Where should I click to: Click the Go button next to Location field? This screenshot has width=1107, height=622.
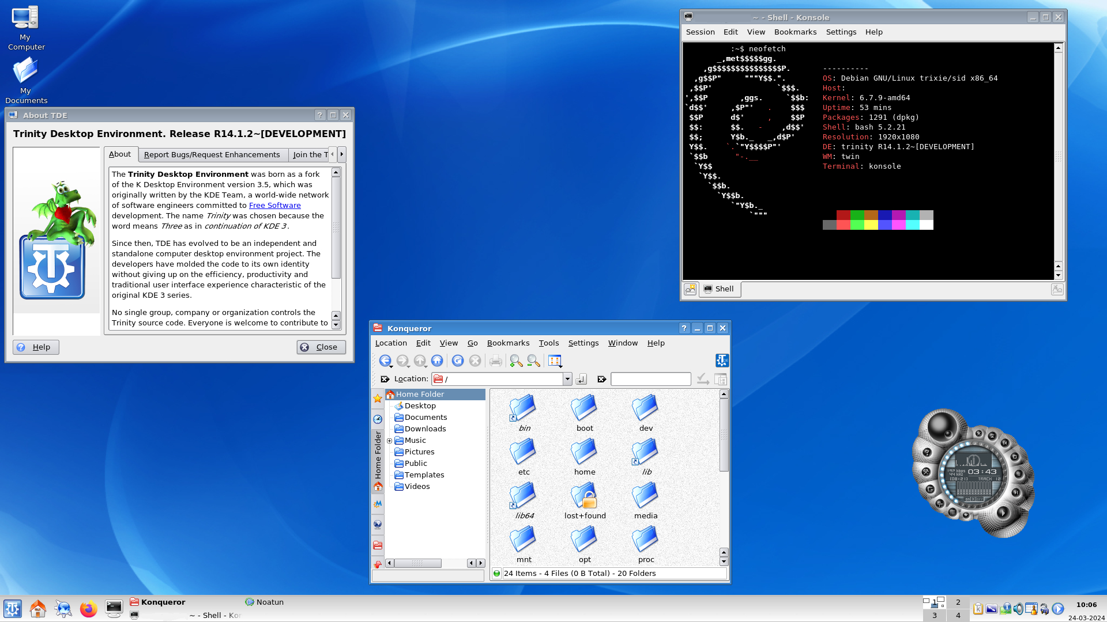(581, 379)
